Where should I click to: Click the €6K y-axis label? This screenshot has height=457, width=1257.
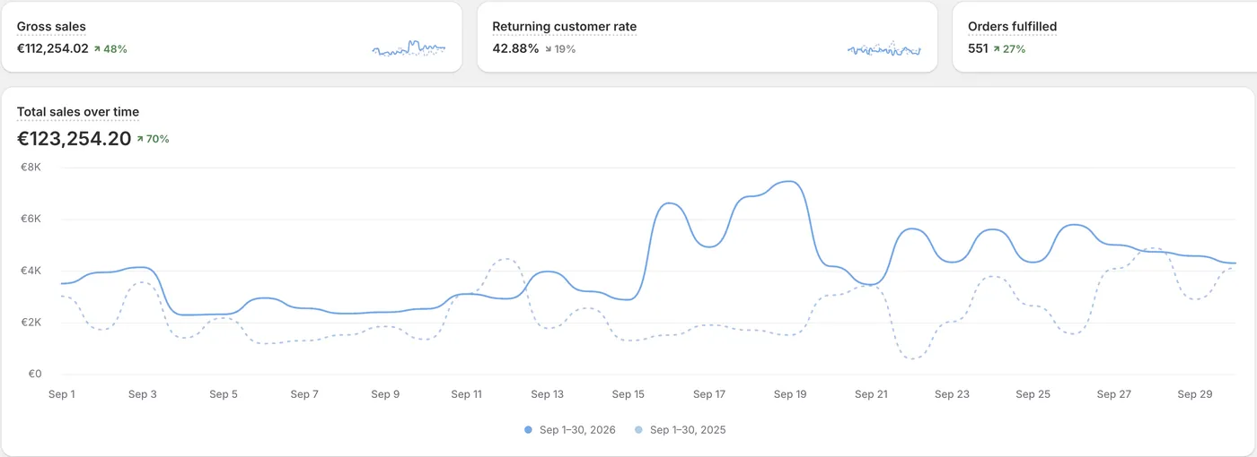click(x=31, y=220)
